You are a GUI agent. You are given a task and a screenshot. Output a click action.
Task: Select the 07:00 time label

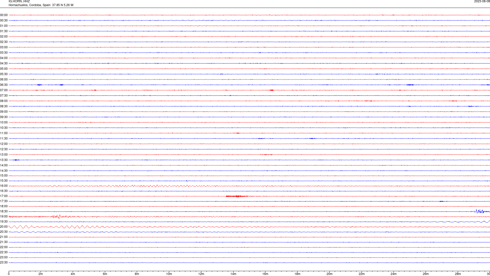4,90
